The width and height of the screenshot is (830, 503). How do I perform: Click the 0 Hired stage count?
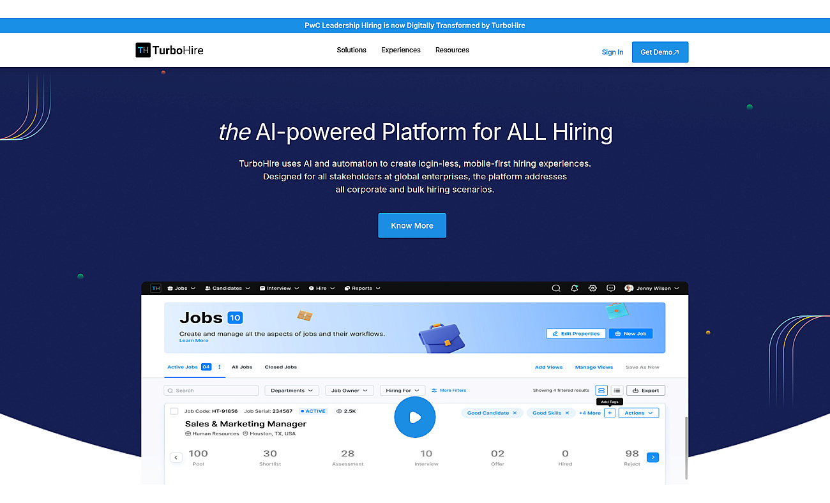[565, 457]
